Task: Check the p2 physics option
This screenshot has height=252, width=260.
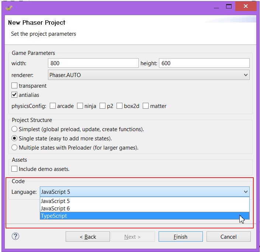Action: (103, 106)
